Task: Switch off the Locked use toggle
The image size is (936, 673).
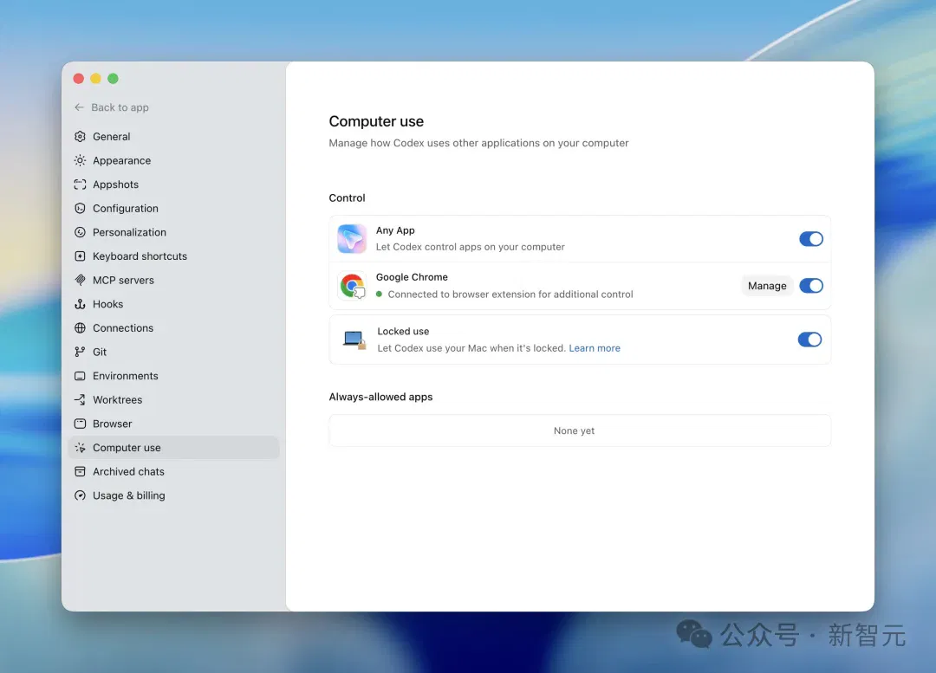Action: pos(809,340)
